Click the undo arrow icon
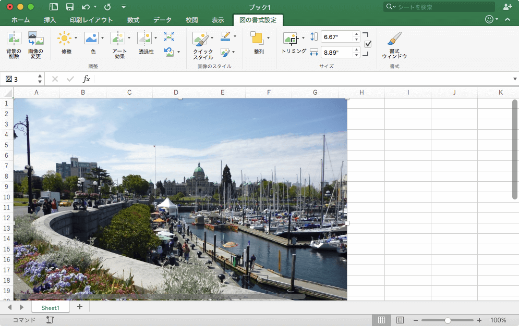 pos(86,7)
